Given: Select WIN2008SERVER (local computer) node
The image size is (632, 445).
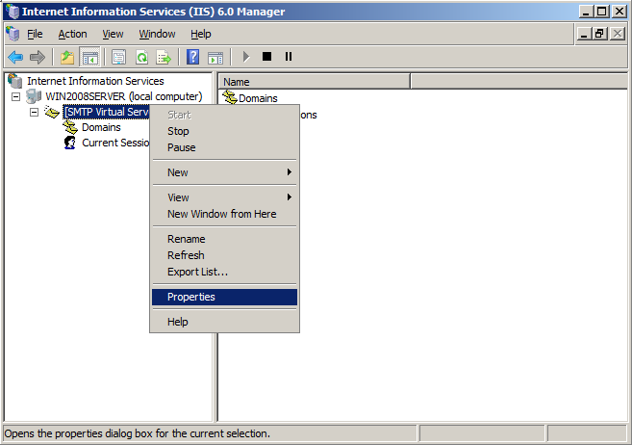Looking at the screenshot, I should tap(124, 97).
